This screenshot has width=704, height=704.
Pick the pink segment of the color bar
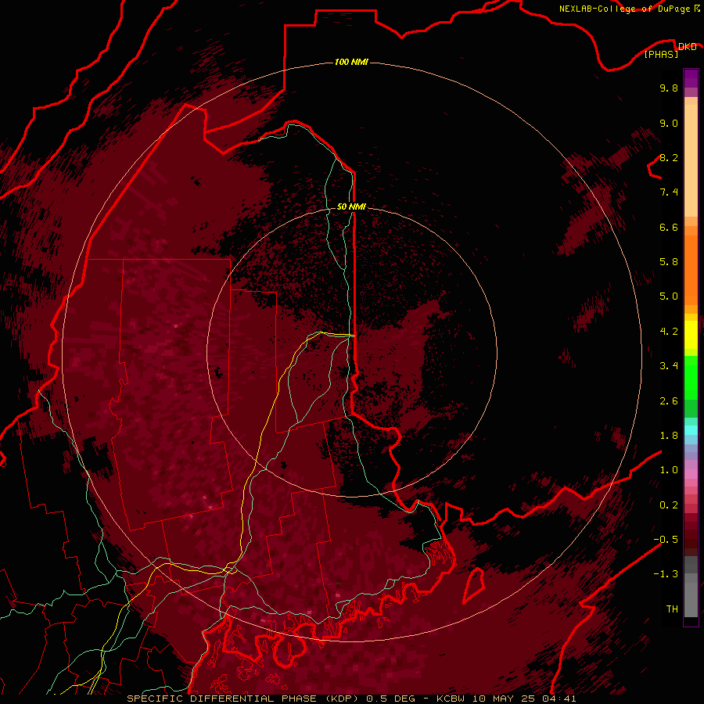click(x=691, y=474)
